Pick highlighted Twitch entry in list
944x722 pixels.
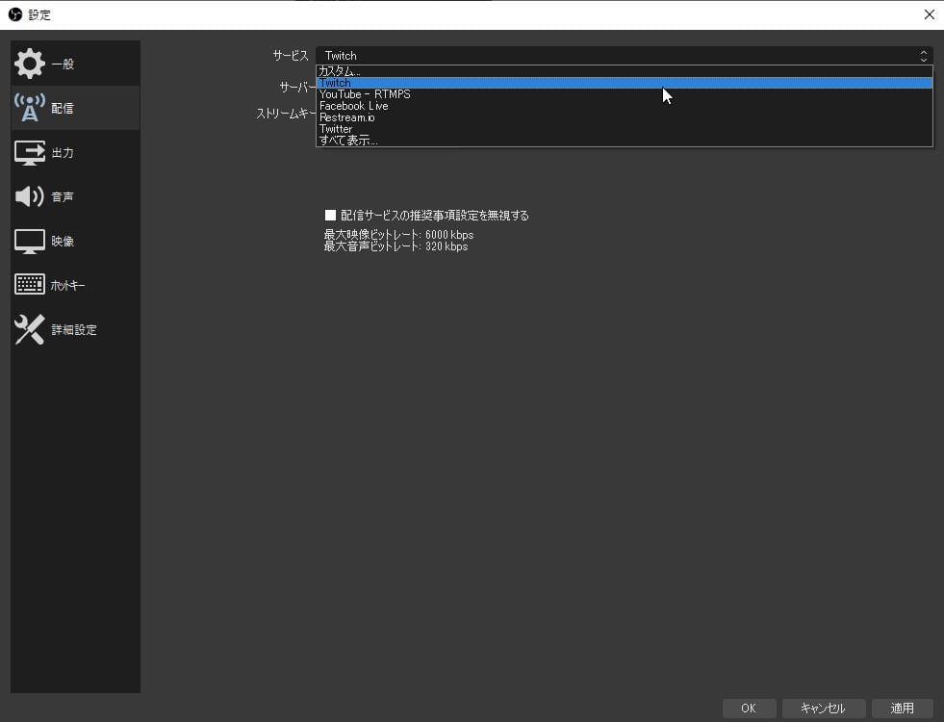click(335, 83)
